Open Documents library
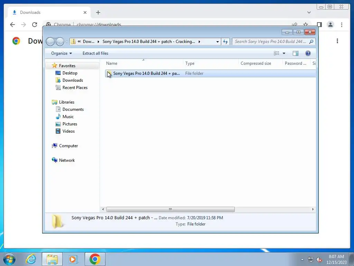The height and width of the screenshot is (266, 354). 73,109
